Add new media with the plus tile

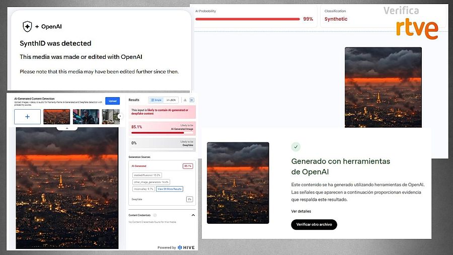click(x=28, y=117)
